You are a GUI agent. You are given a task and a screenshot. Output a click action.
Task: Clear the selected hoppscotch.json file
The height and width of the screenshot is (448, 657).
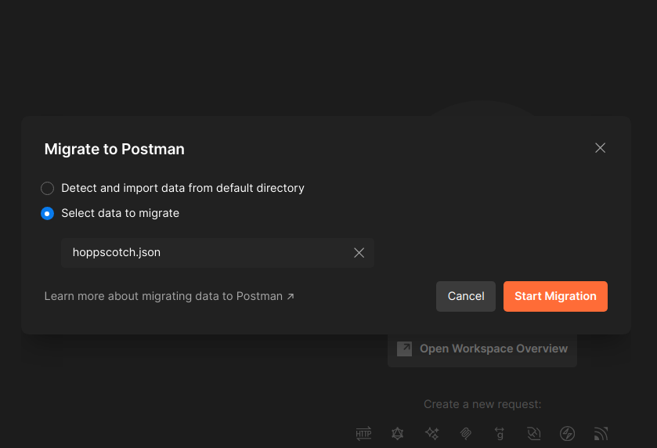[359, 253]
